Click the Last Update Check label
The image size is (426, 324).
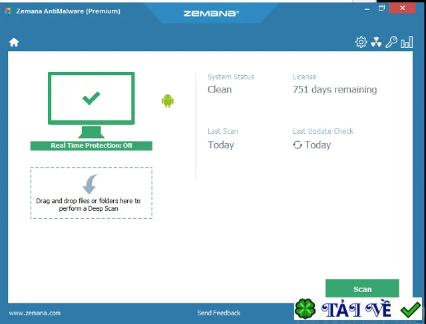click(323, 131)
